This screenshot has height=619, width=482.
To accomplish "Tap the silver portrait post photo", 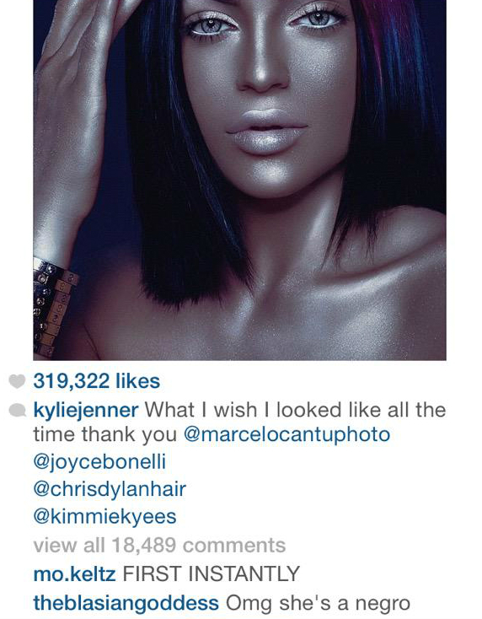I will [x=239, y=180].
